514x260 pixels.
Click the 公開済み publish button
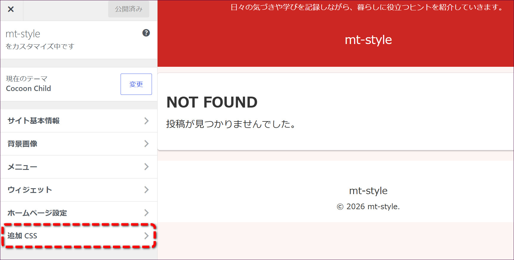tap(129, 9)
